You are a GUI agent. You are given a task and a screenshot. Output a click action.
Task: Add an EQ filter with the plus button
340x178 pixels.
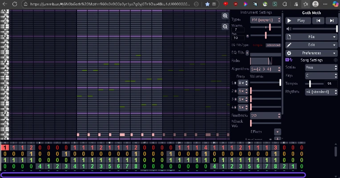(247, 53)
